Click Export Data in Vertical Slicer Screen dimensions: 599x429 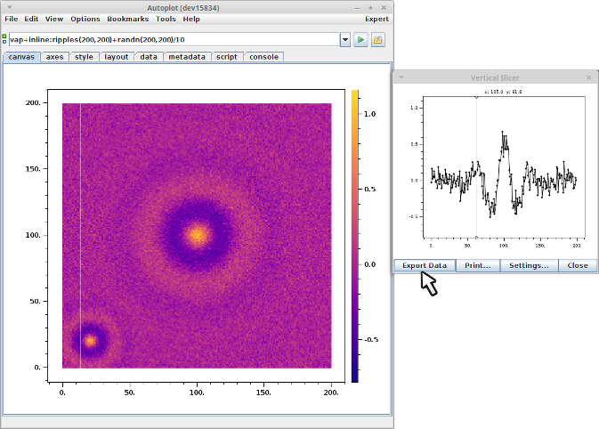[x=425, y=265]
